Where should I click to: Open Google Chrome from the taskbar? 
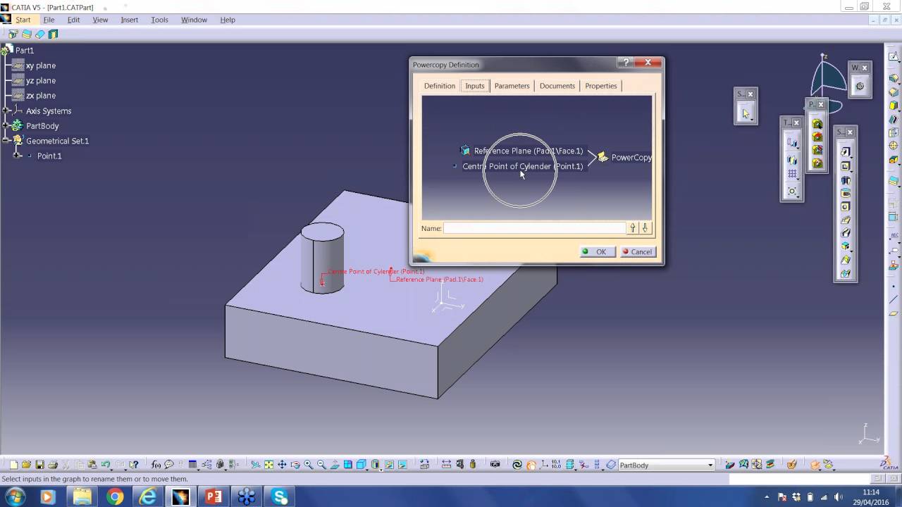pos(115,497)
